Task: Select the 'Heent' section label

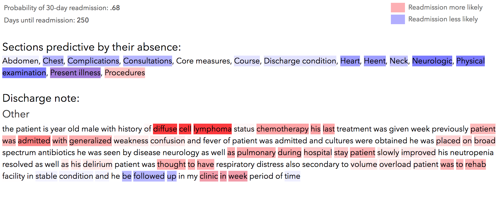Action: coord(375,61)
